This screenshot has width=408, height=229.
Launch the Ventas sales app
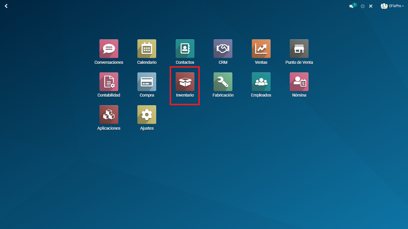[x=261, y=49]
